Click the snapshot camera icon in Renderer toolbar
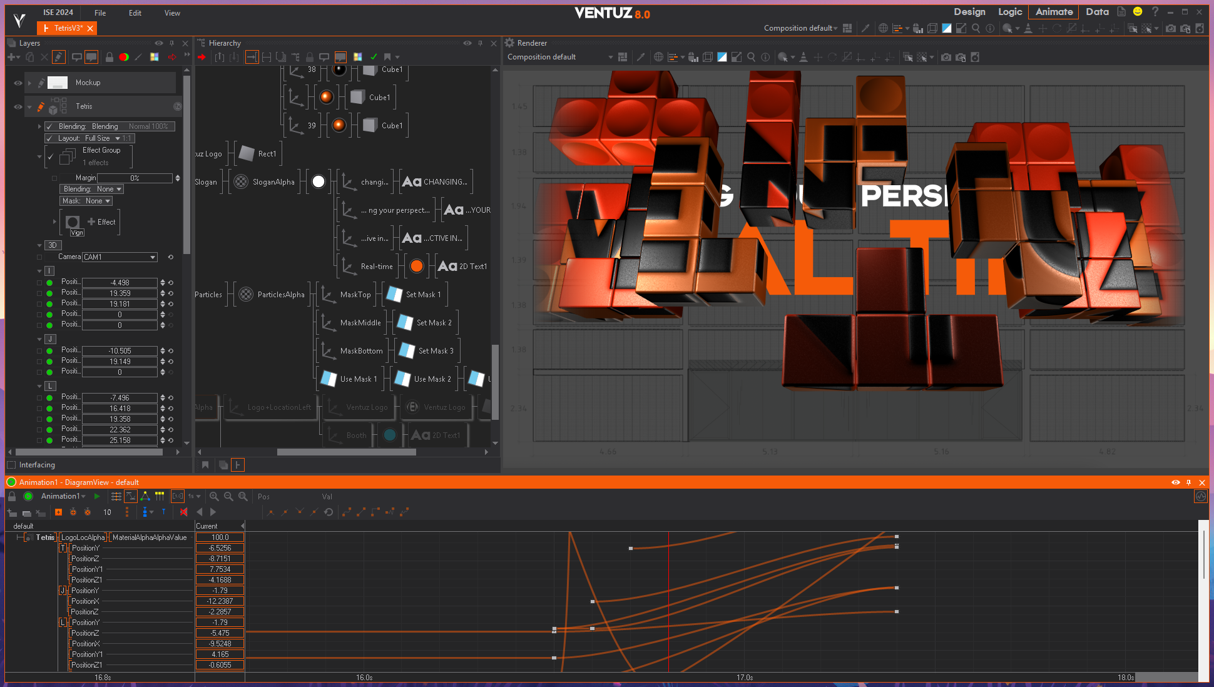 946,57
